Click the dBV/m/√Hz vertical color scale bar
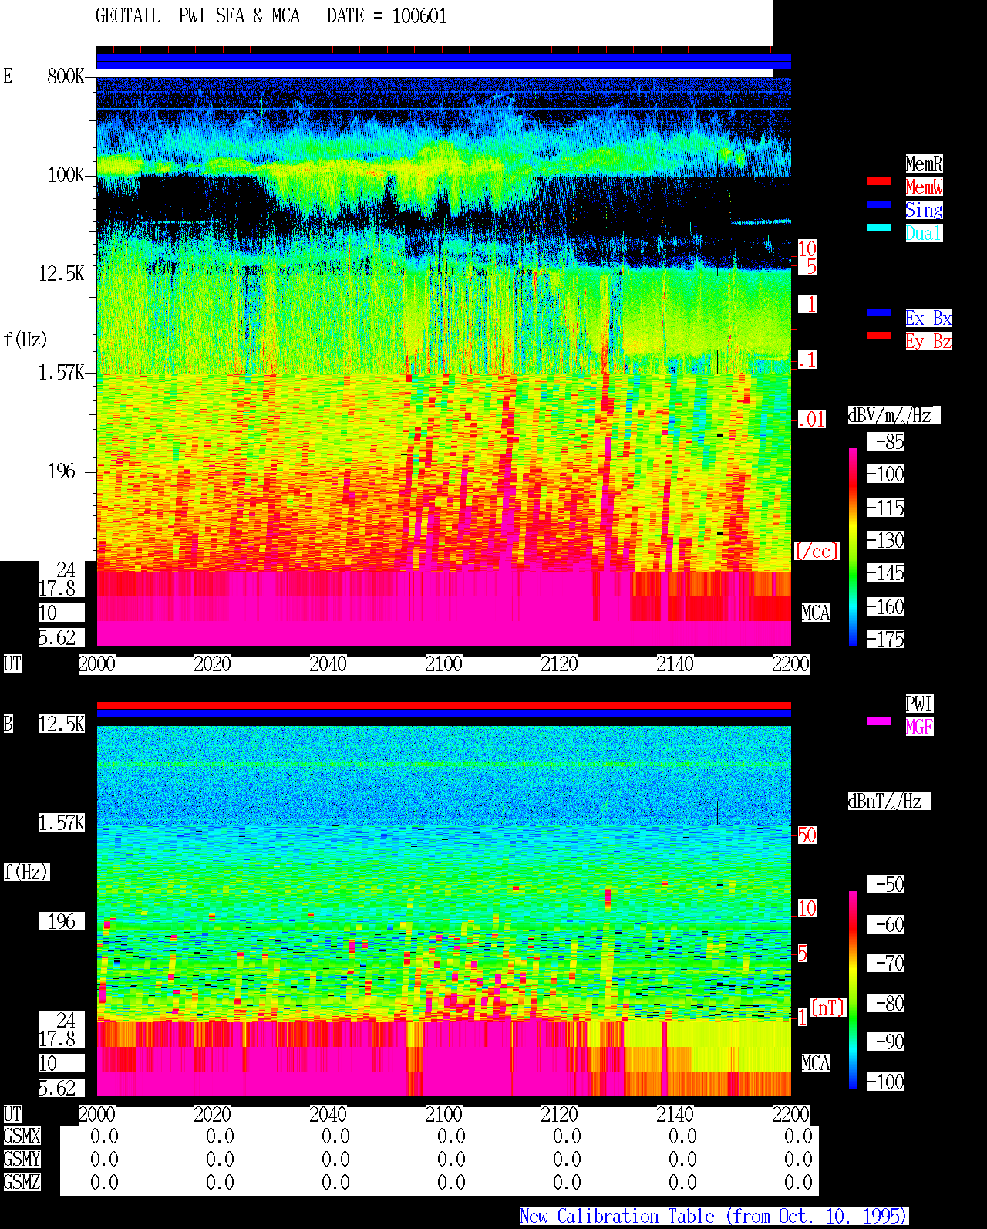The width and height of the screenshot is (987, 1229). tap(853, 547)
